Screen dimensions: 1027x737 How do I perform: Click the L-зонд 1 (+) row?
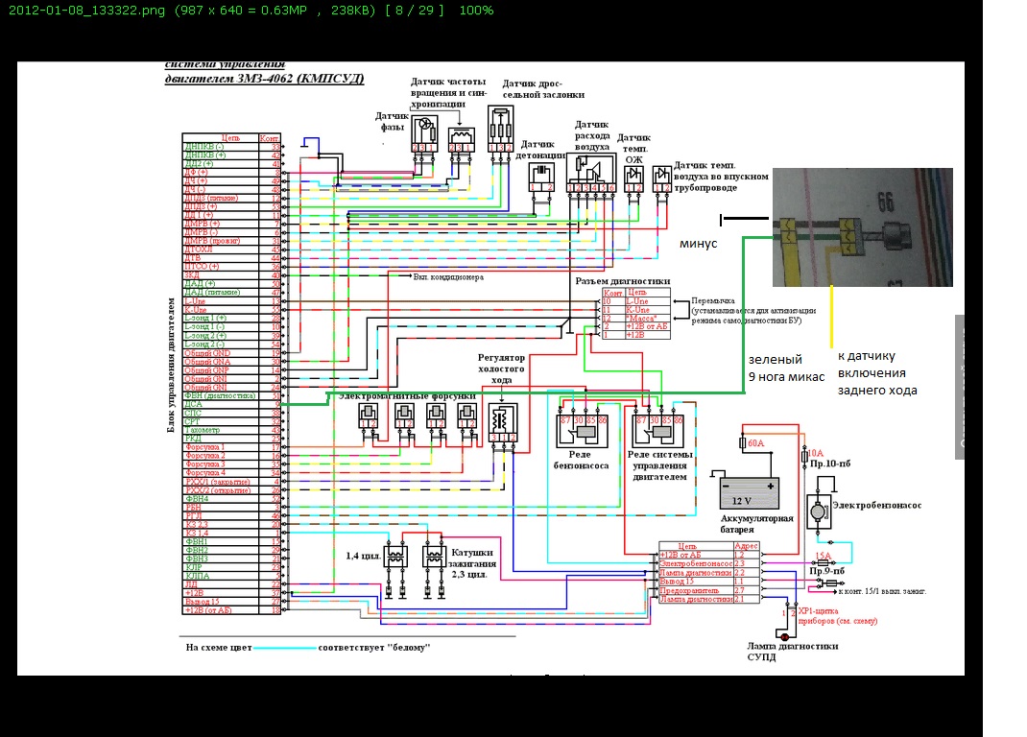pos(232,318)
